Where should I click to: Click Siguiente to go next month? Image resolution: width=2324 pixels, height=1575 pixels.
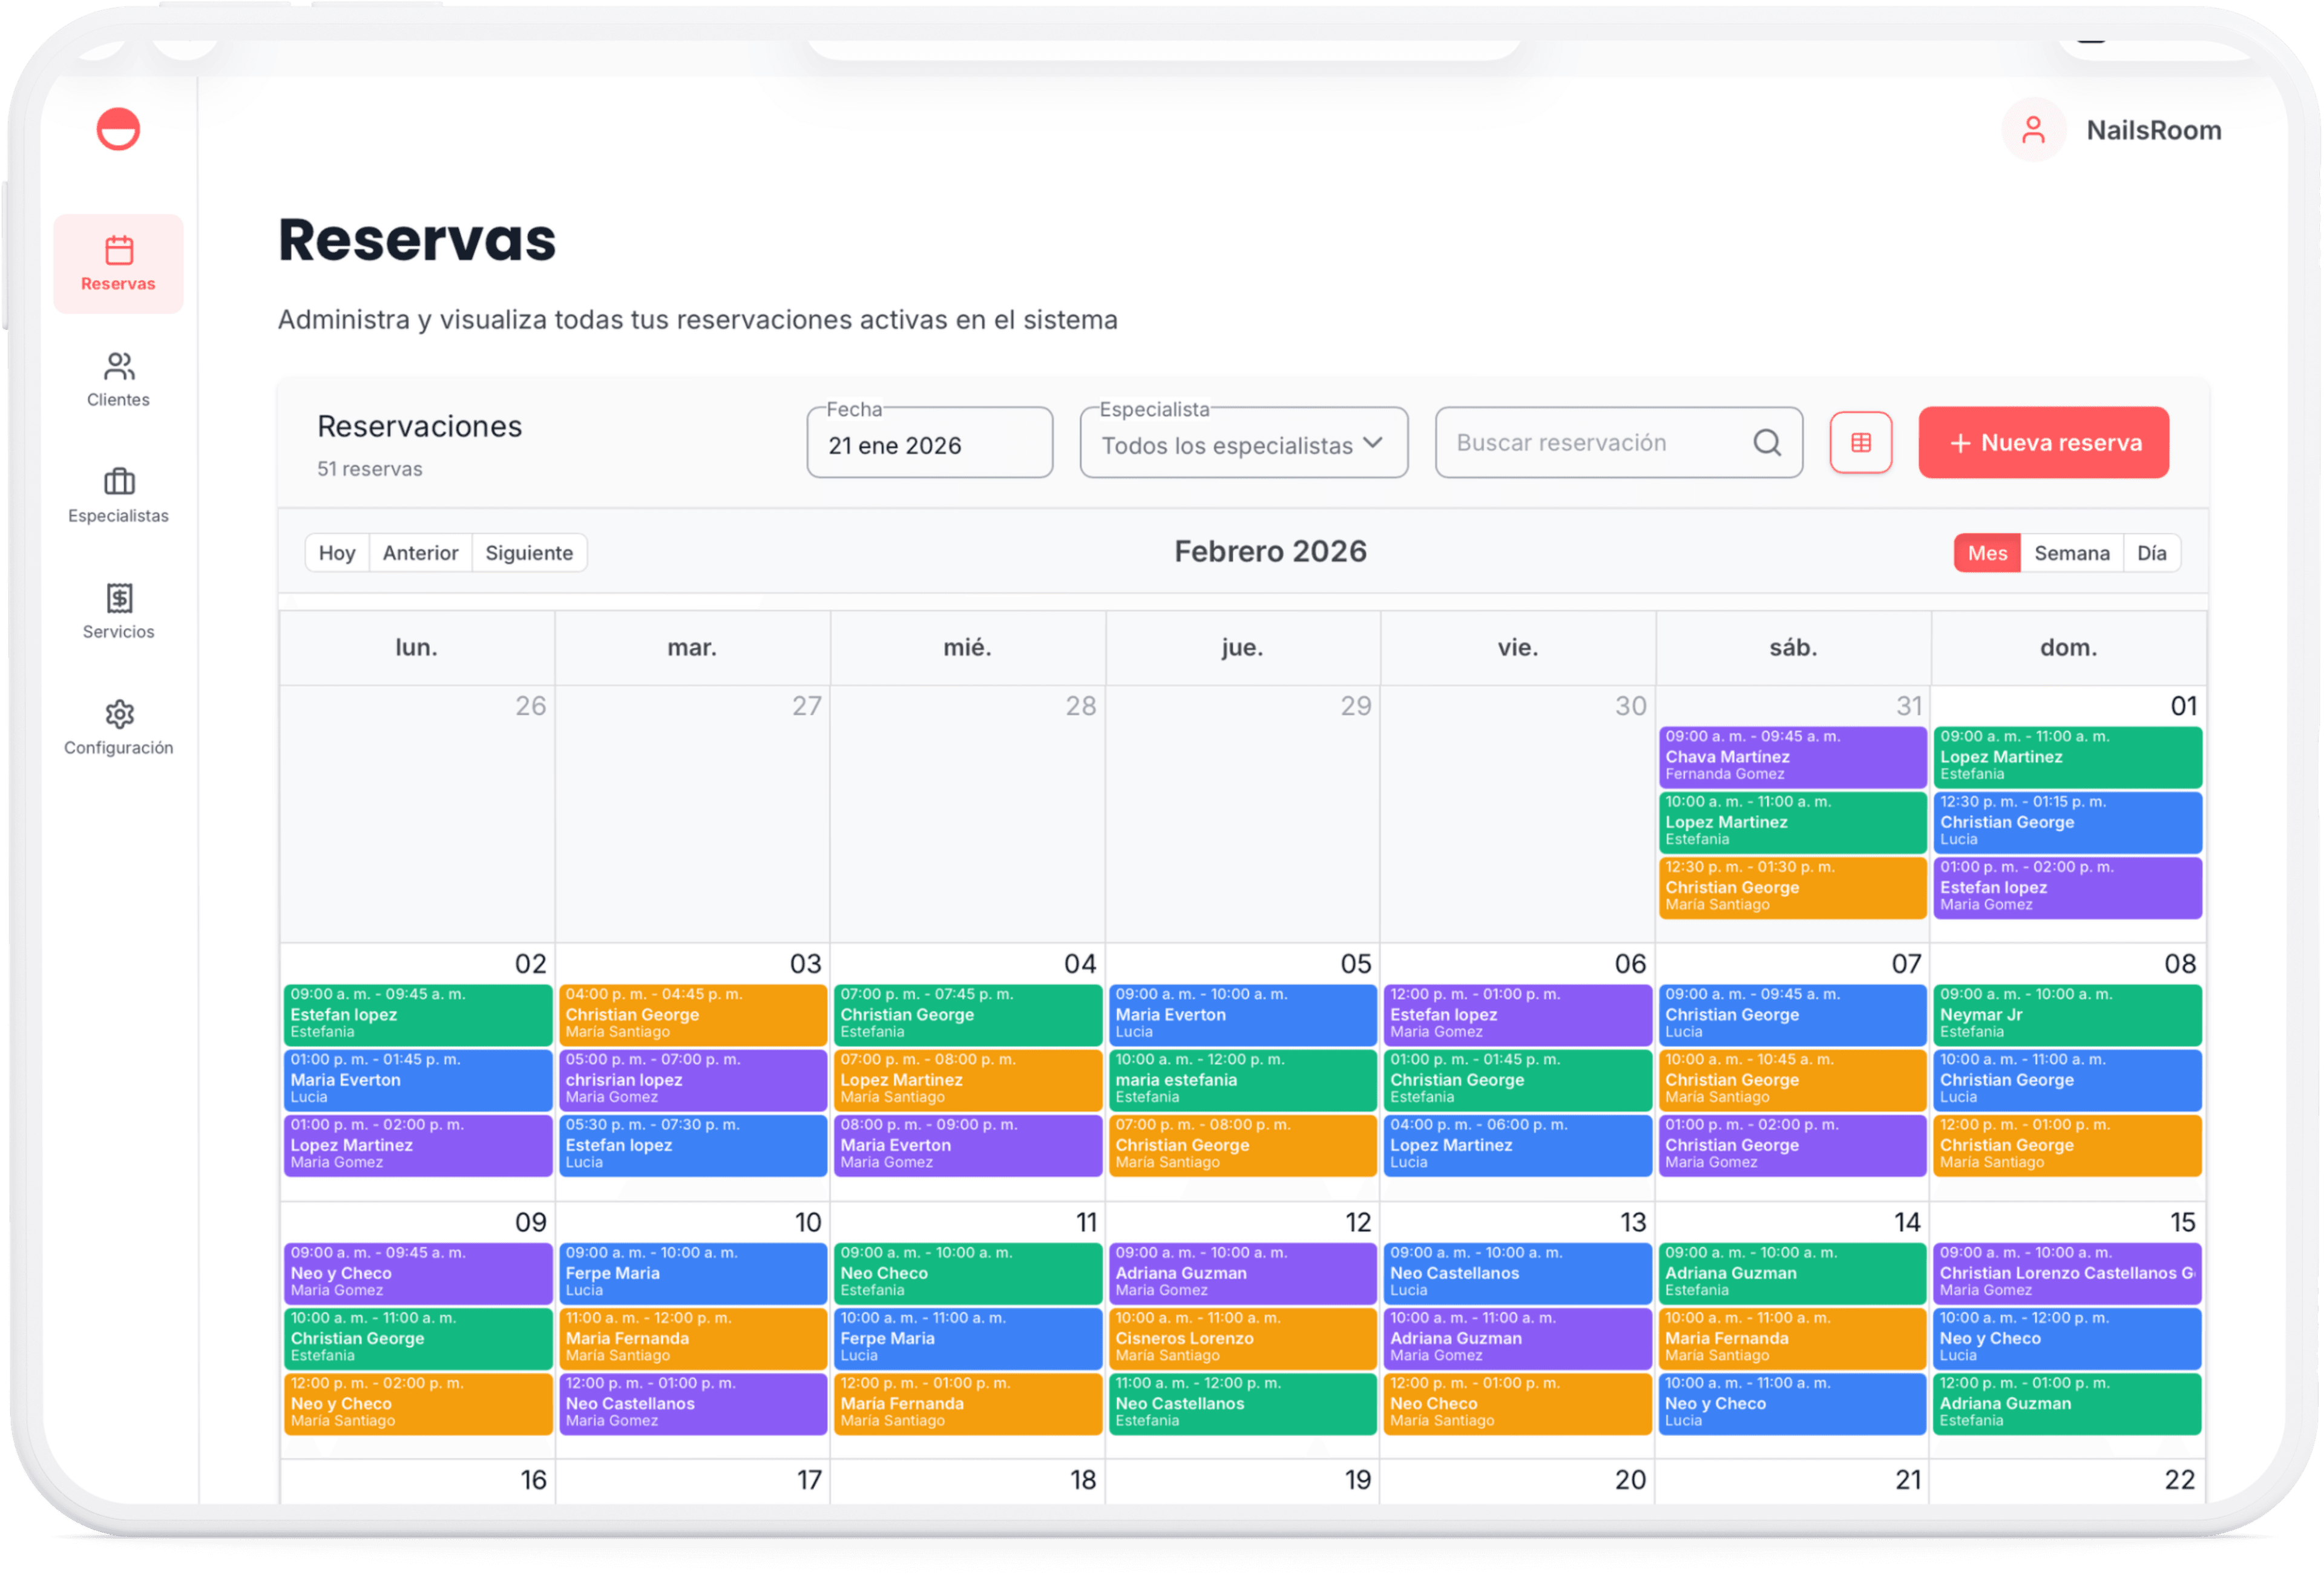click(529, 553)
